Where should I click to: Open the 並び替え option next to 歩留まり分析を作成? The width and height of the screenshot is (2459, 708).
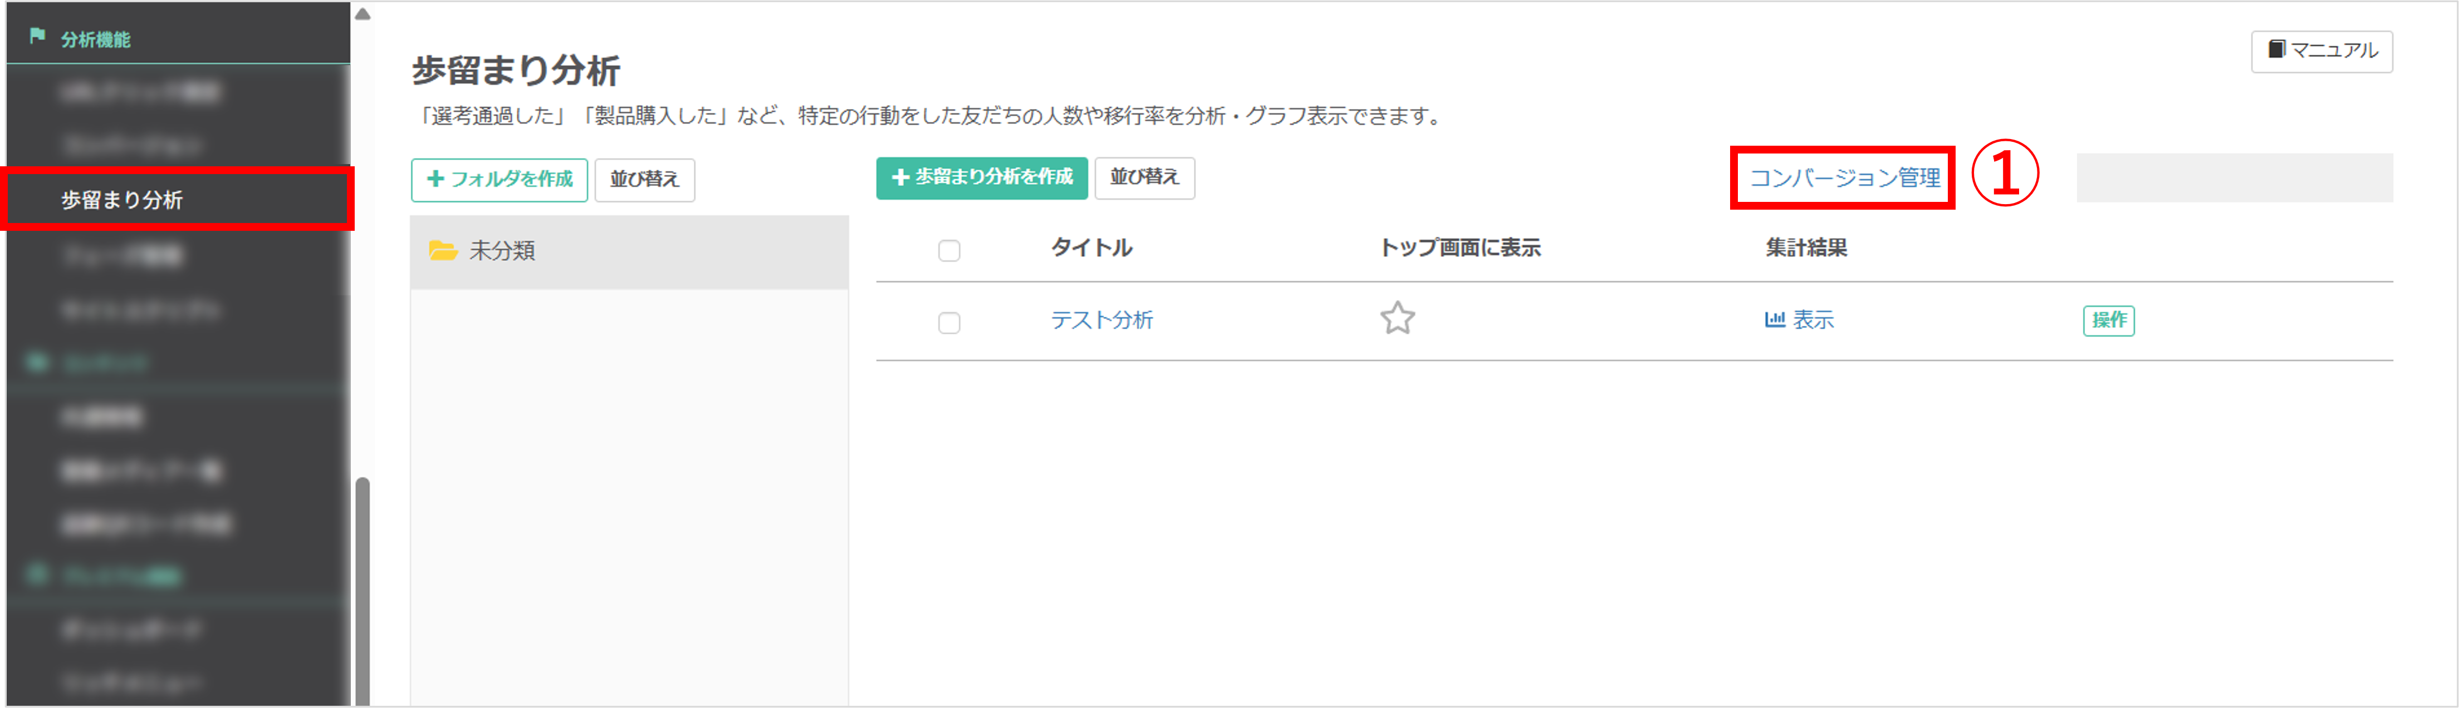[1144, 177]
